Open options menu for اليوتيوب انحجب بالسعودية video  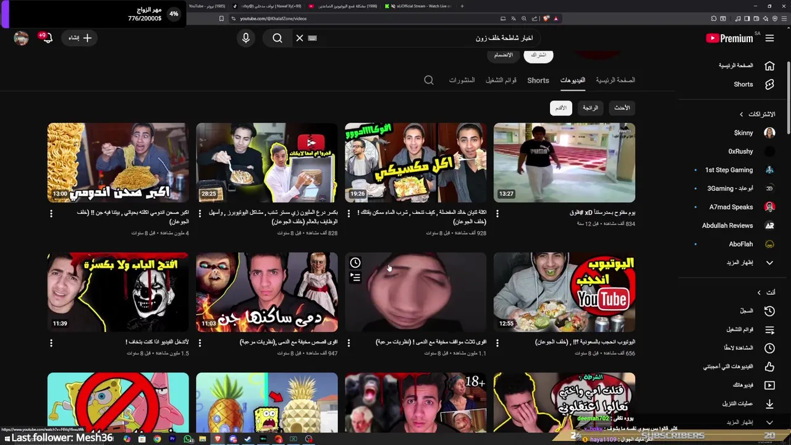(497, 342)
